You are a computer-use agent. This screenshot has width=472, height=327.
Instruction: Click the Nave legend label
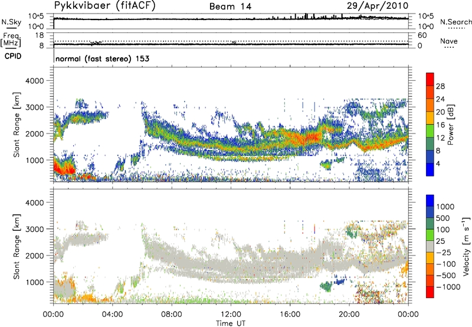pos(449,41)
